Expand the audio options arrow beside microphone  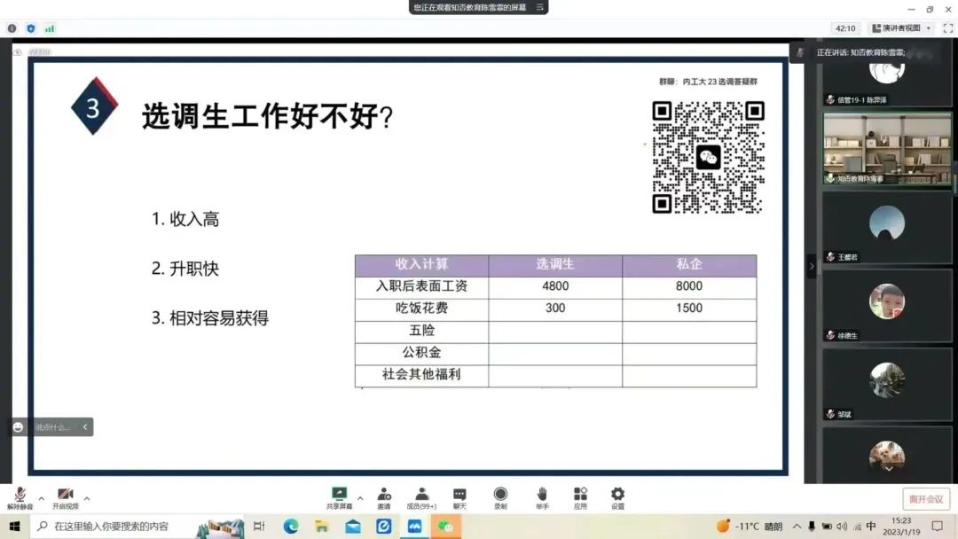41,498
